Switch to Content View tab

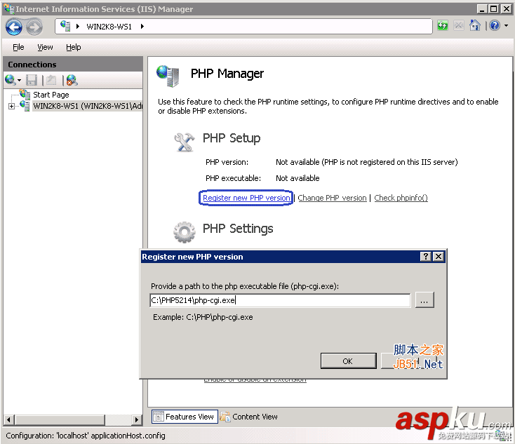click(249, 417)
